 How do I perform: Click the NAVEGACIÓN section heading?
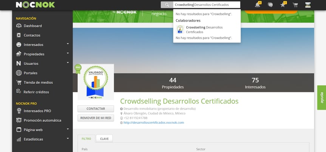point(26,18)
